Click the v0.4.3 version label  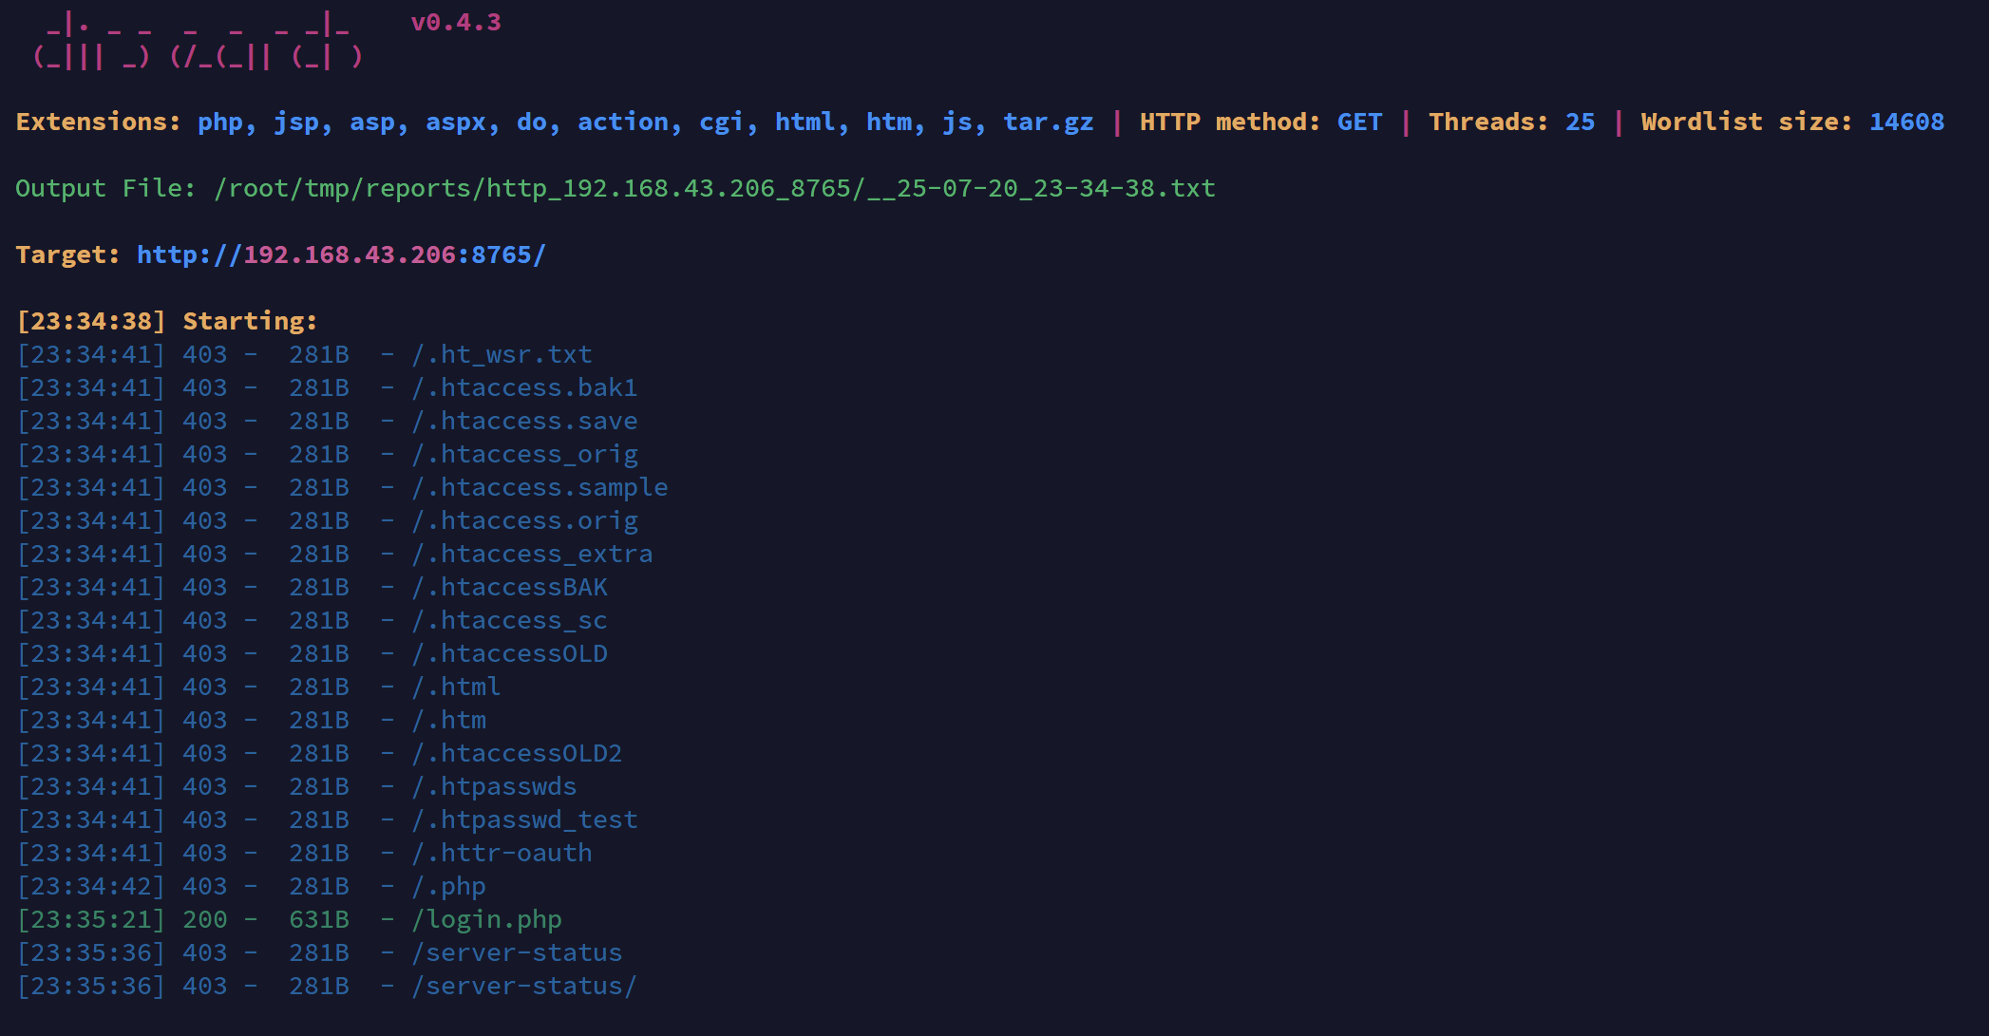click(x=455, y=23)
